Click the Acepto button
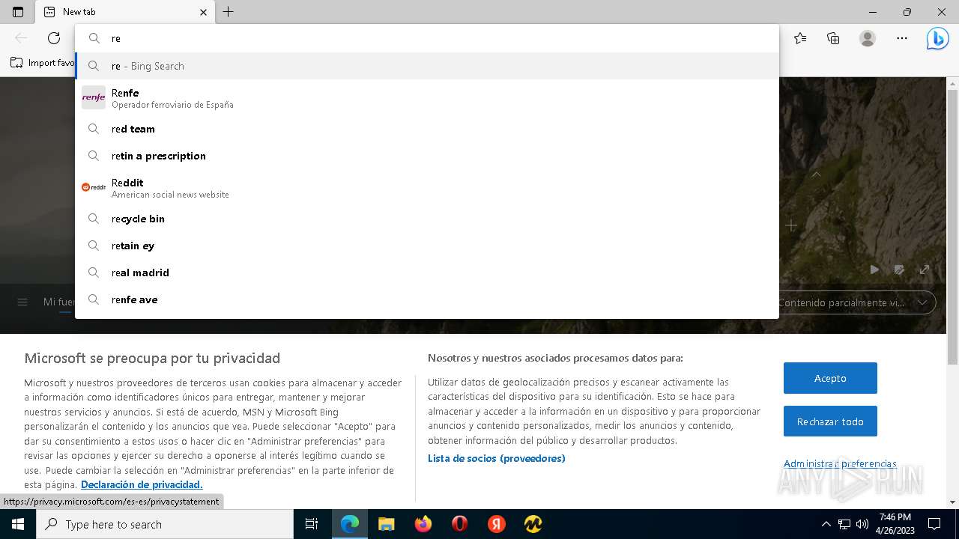The height and width of the screenshot is (539, 959). pos(830,378)
